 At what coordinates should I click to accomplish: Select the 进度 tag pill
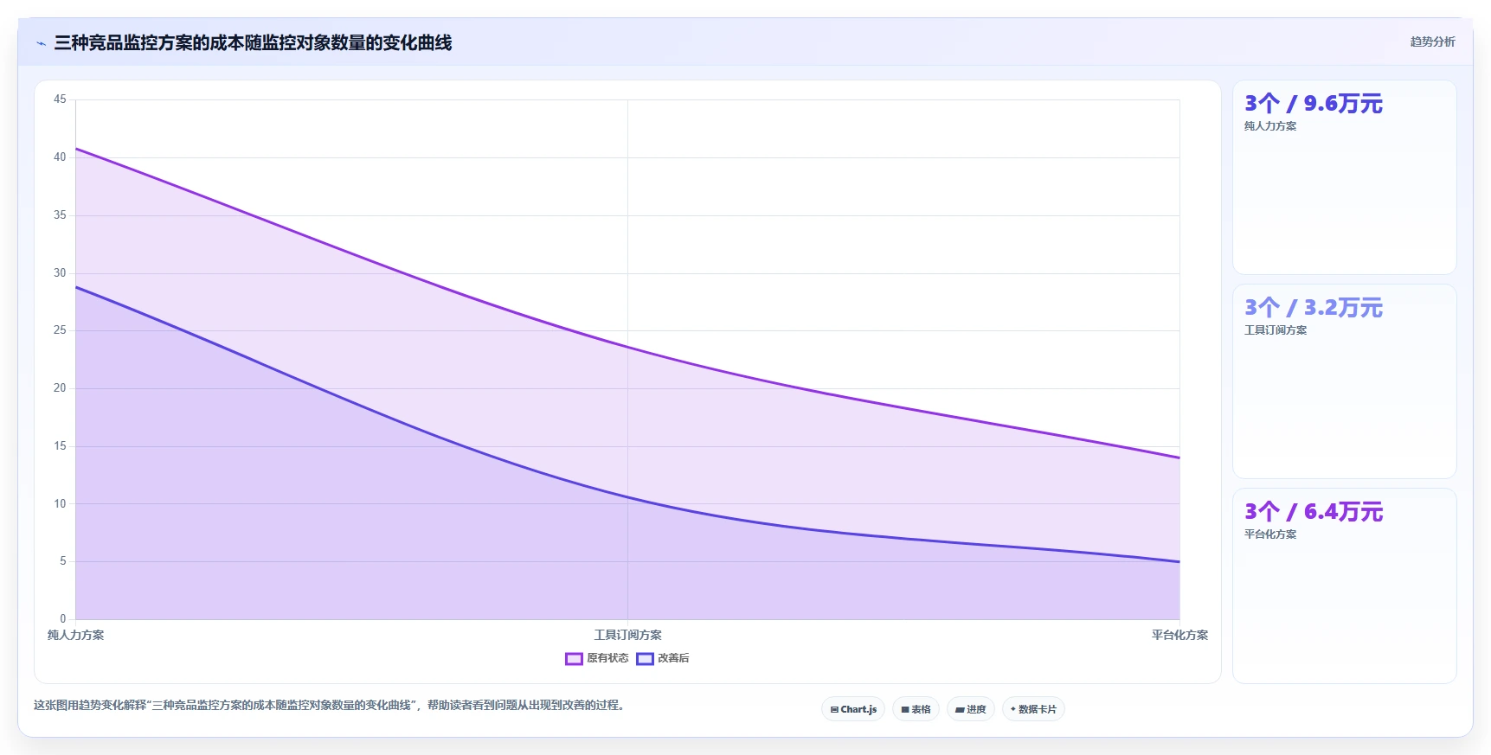point(971,709)
